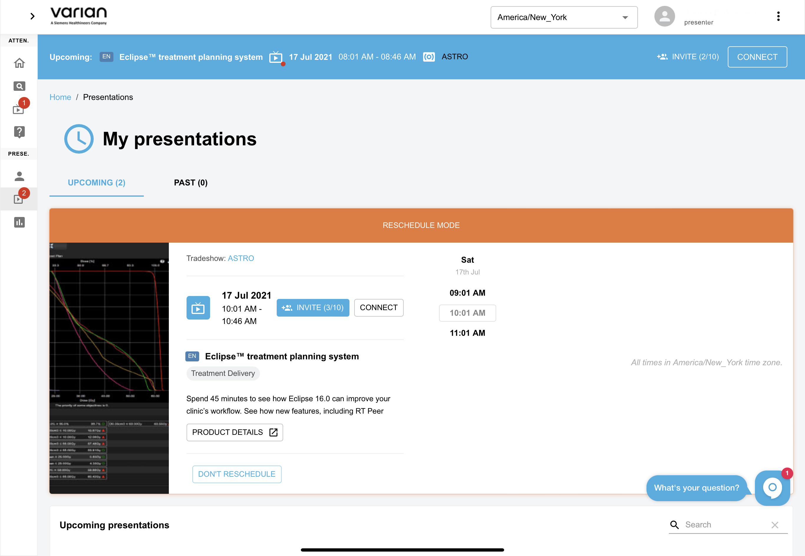Open PRODUCT DETAILS external link
Viewport: 805px width, 556px height.
tap(234, 432)
